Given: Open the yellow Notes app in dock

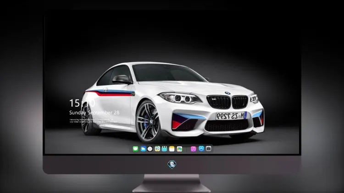Looking at the screenshot, I should pos(172,149).
